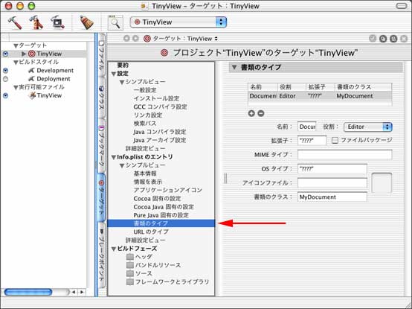Collapse the ビルドスタイル group
The height and width of the screenshot is (309, 412).
click(x=16, y=63)
